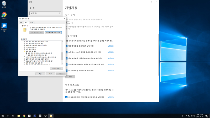Toggle the remote desktop connection checkbox
Screen dimensions: 210x118
66,97
